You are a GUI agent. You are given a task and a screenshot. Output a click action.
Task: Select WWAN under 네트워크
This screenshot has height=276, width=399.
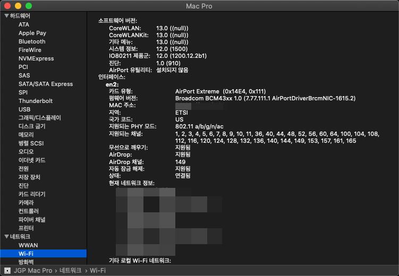coord(28,245)
